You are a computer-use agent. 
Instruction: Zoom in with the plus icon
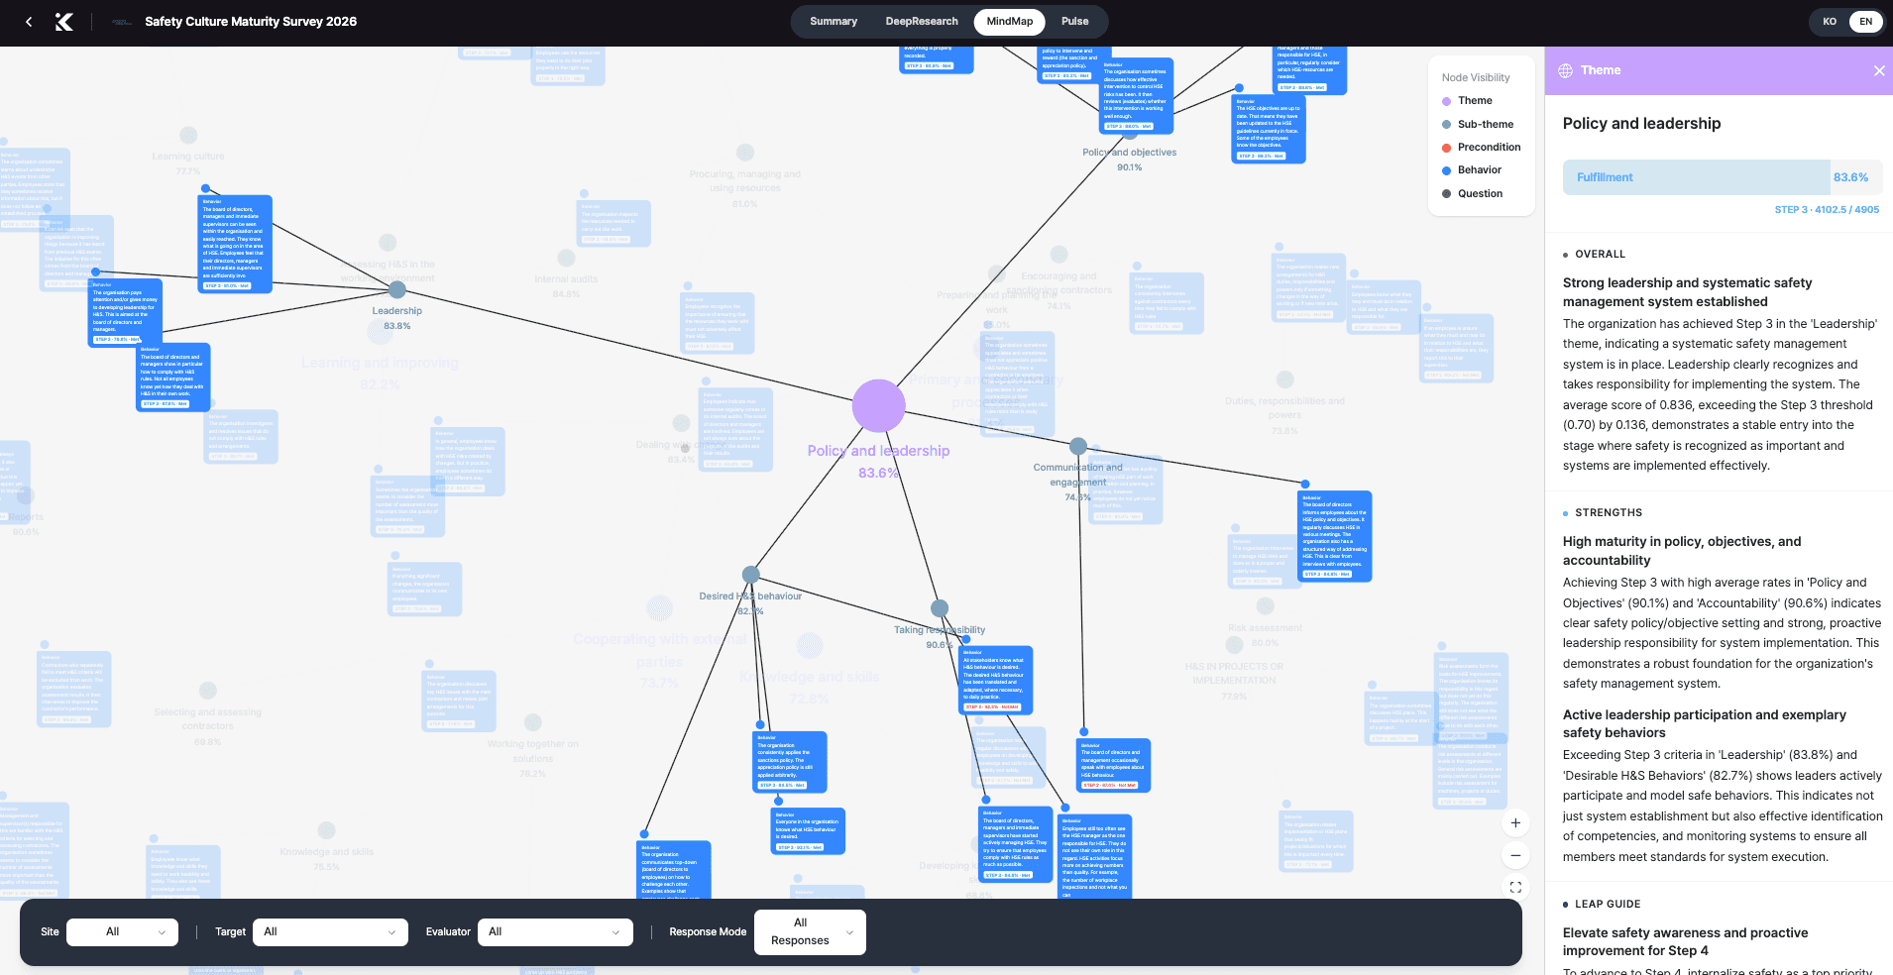pos(1515,823)
